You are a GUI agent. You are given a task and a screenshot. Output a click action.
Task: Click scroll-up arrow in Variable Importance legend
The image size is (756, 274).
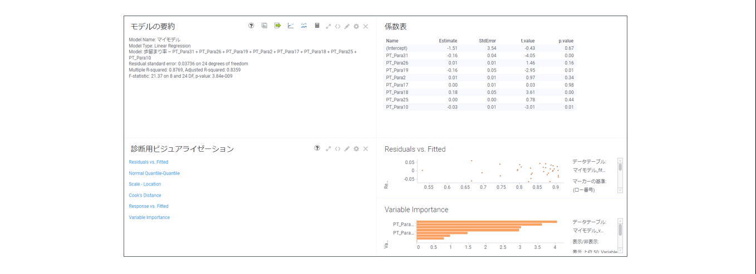(620, 221)
